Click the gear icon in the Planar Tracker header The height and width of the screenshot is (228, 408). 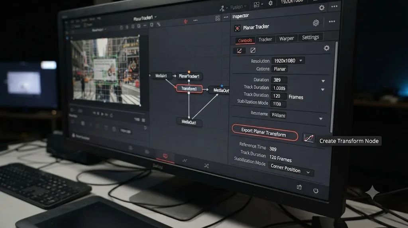[x=316, y=23]
